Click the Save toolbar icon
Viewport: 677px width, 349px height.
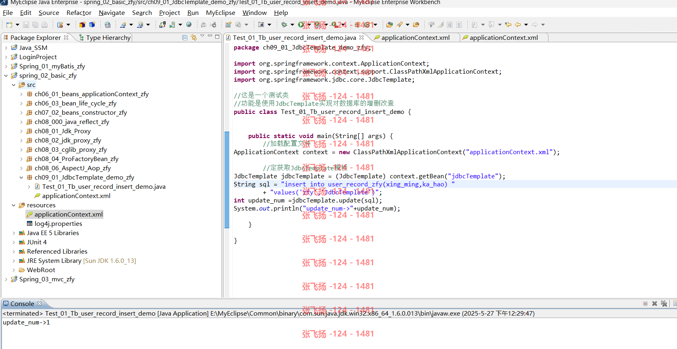(26, 25)
